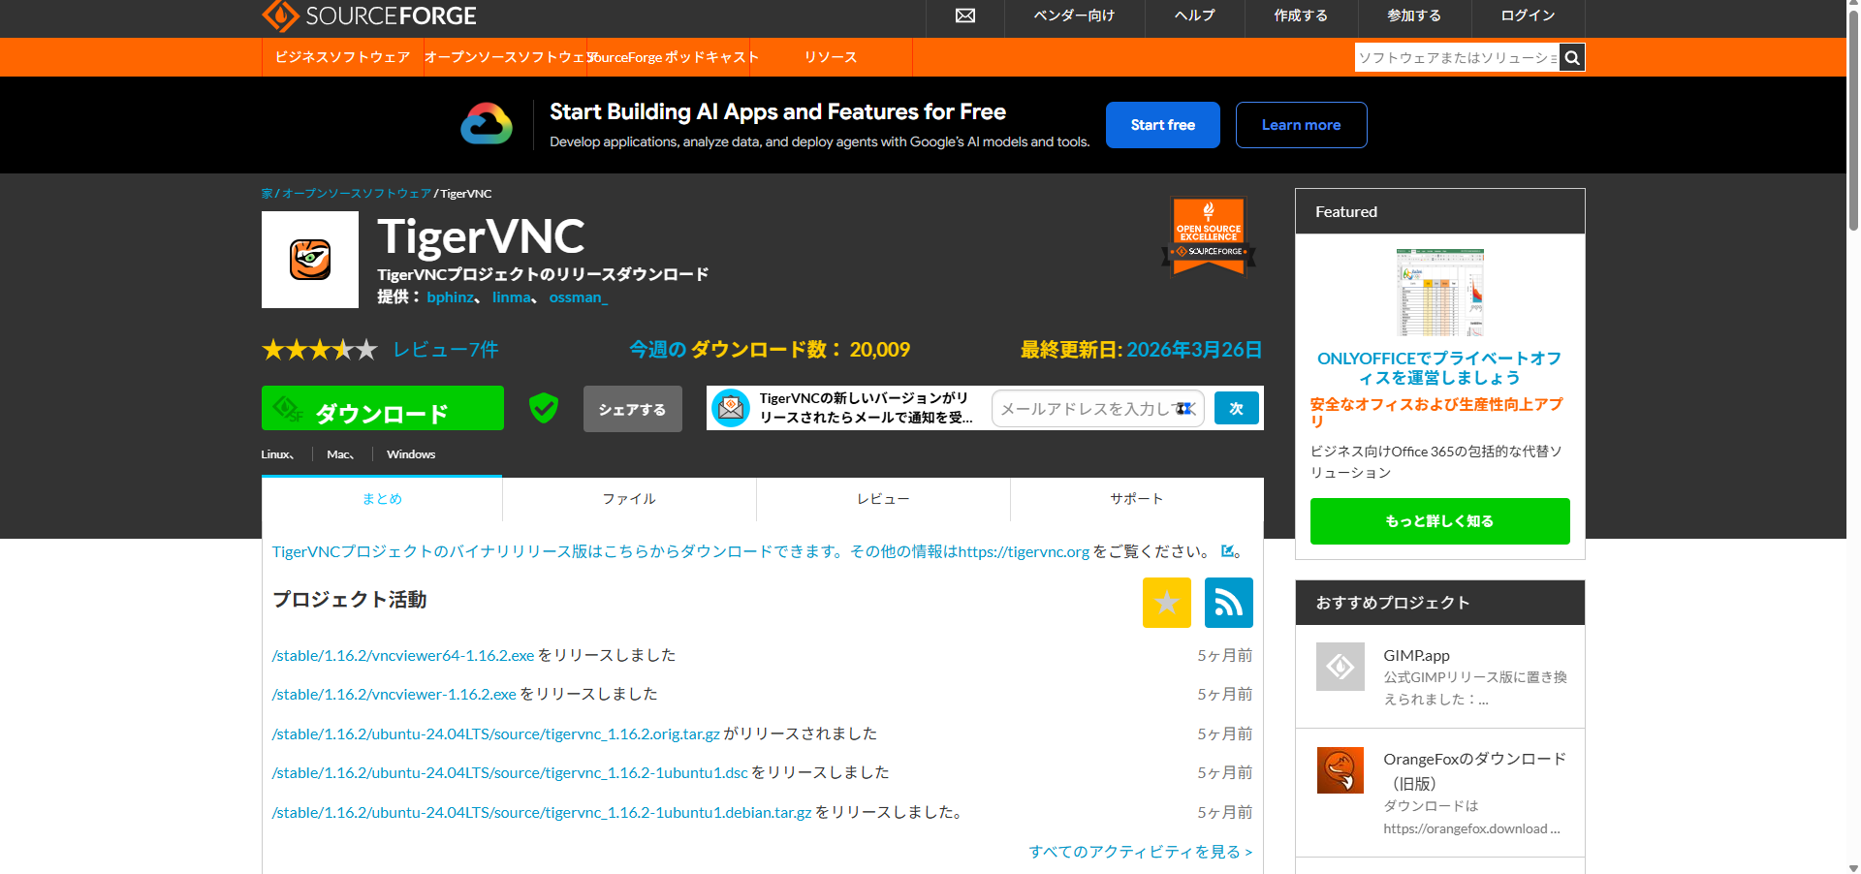Click 最終更新日 2026年3月26日 text
Screen dimensions: 1861x874
1141,350
